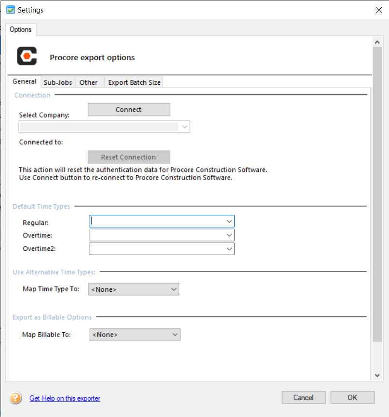389x417 pixels.
Task: Click the vertical scrollbar thumb
Action: (377, 195)
